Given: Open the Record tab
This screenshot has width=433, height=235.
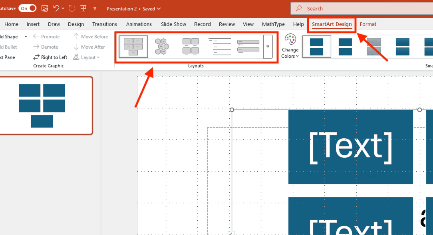Looking at the screenshot, I should [x=203, y=24].
